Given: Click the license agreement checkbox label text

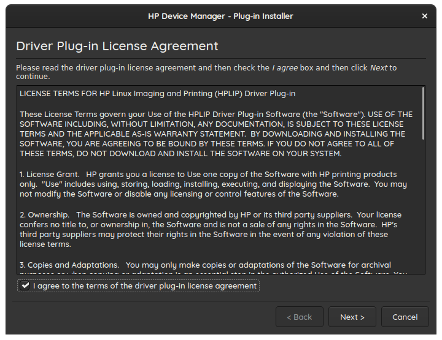Looking at the screenshot, I should [144, 286].
